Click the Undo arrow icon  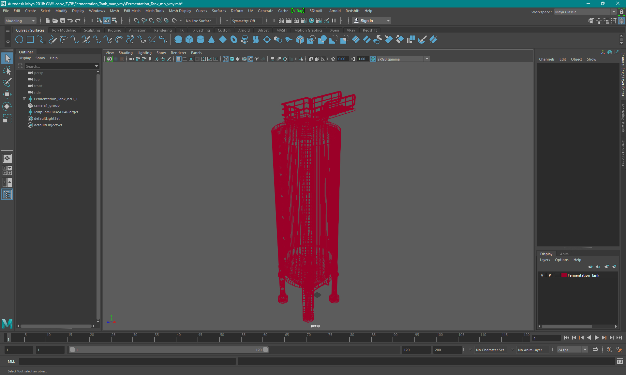70,21
